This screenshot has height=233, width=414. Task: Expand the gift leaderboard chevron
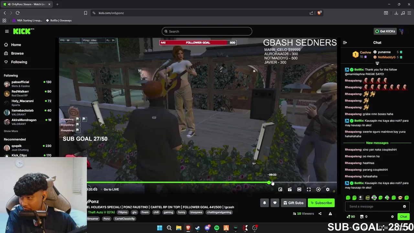pos(377,63)
